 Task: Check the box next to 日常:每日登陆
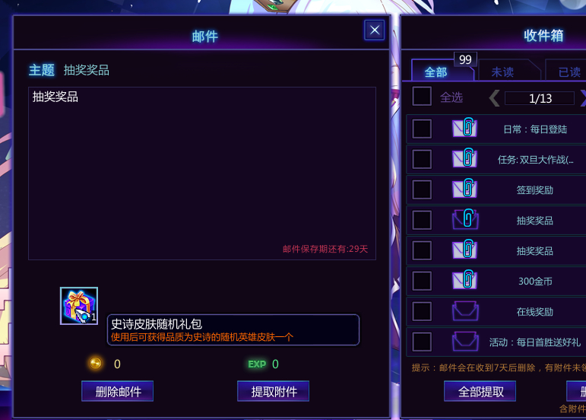[422, 129]
